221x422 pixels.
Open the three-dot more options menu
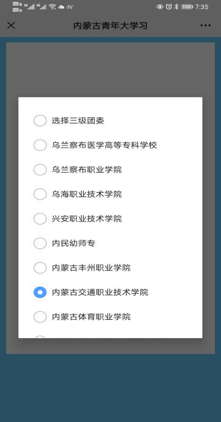coord(205,26)
